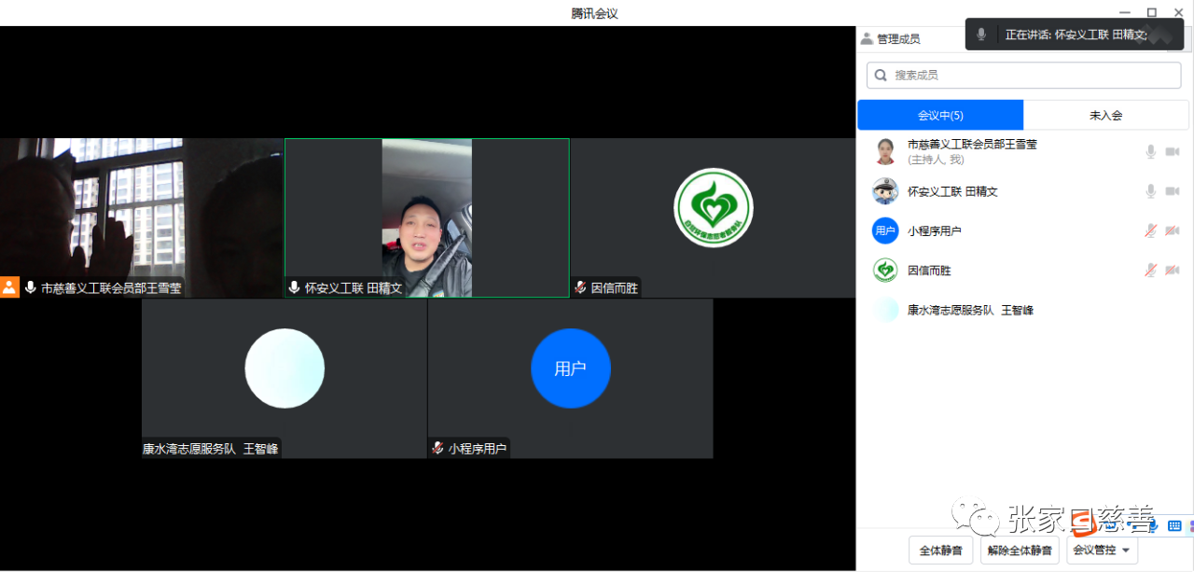This screenshot has width=1194, height=572.
Task: Click the Sogou keyboard icon
Action: pyautogui.click(x=1174, y=525)
